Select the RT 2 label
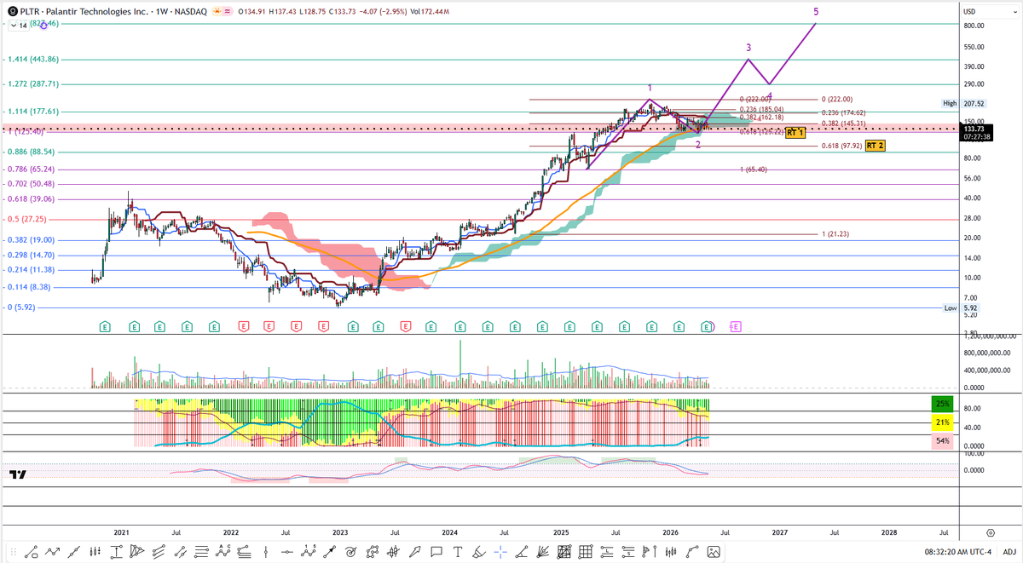 [x=875, y=146]
